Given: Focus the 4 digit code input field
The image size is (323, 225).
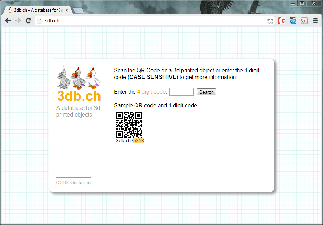Looking at the screenshot, I should tap(181, 92).
